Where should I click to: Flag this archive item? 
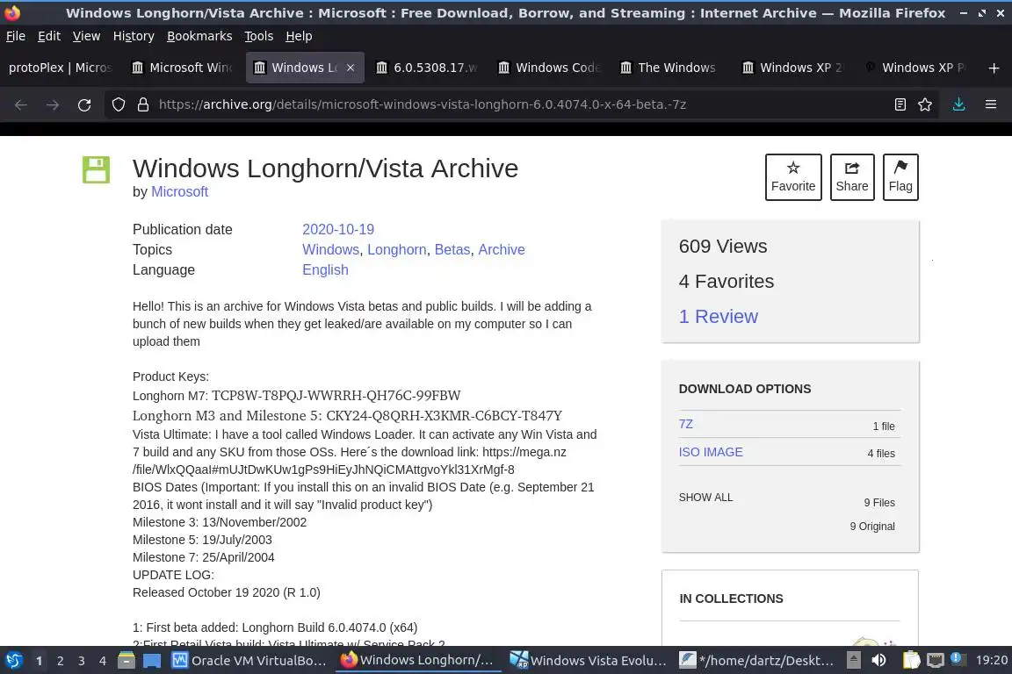pyautogui.click(x=900, y=176)
